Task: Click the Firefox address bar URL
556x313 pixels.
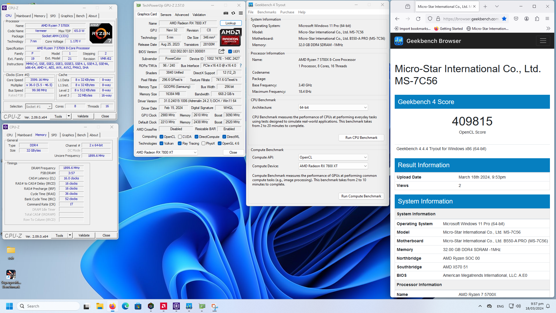Action: point(471,19)
